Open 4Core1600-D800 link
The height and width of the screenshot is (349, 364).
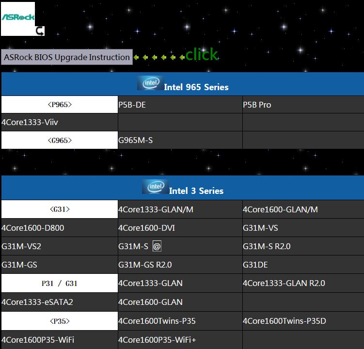coord(33,228)
